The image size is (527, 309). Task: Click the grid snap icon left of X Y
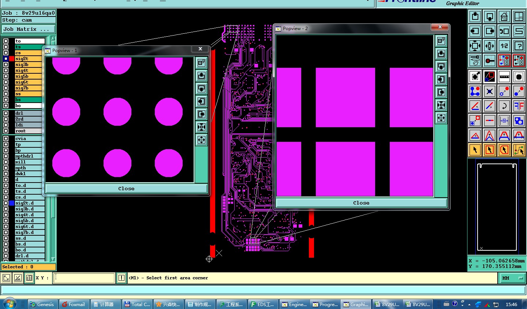[29, 278]
